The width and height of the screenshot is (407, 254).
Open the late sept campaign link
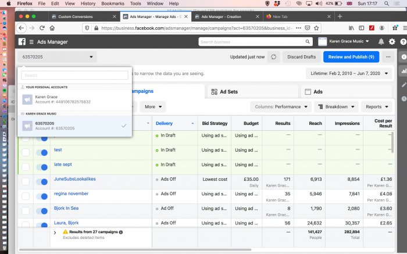(63, 164)
